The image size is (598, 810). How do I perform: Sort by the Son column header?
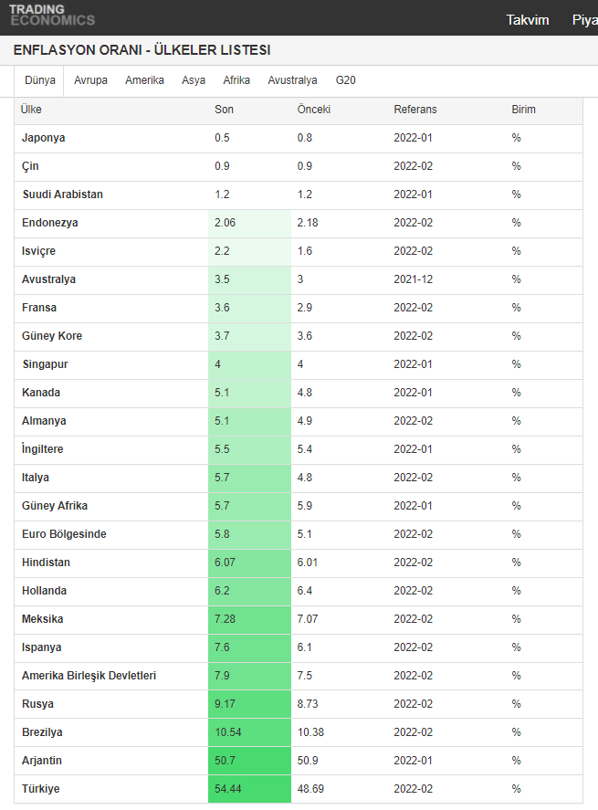225,110
